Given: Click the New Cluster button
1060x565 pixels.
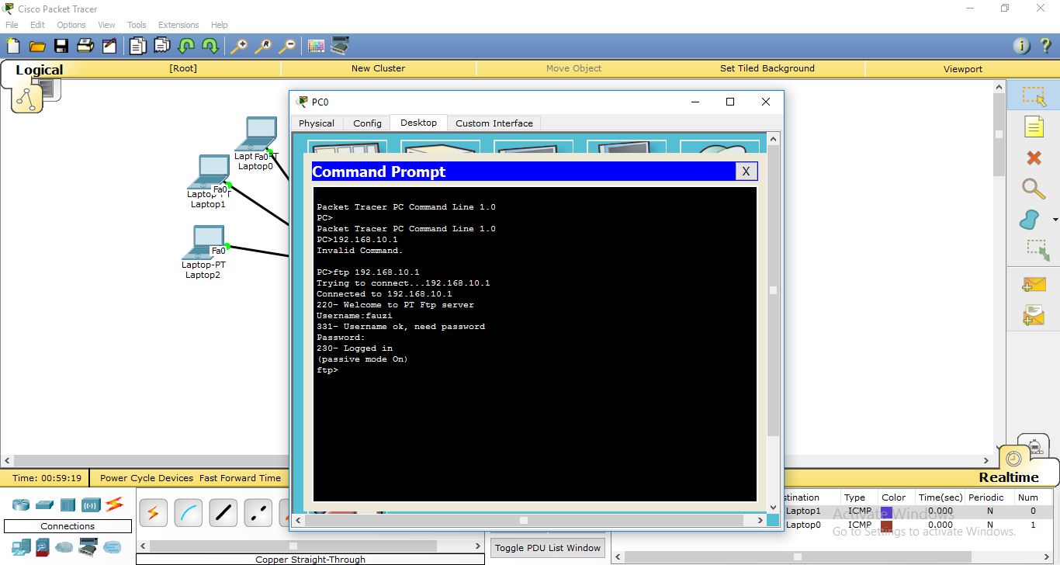Looking at the screenshot, I should click(x=378, y=68).
